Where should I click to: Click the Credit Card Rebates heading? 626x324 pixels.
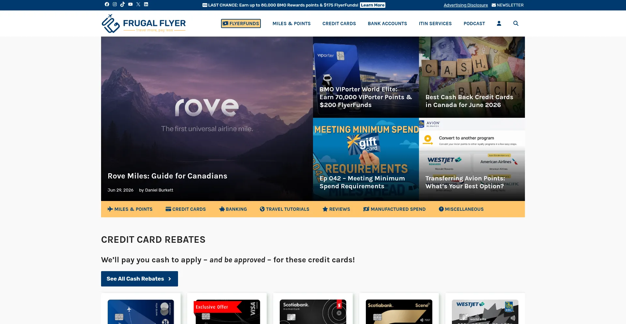pos(153,239)
